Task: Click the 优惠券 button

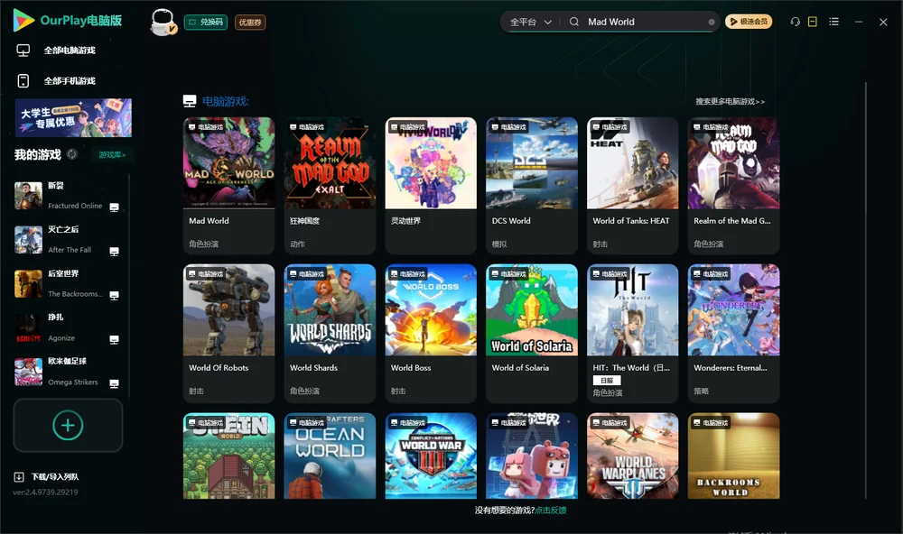Action: 250,23
